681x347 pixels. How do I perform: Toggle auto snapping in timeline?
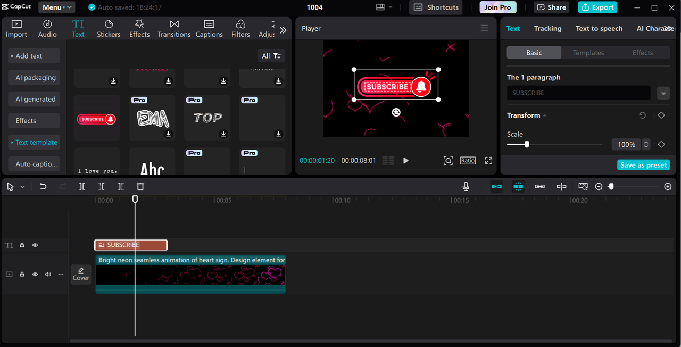tap(518, 187)
